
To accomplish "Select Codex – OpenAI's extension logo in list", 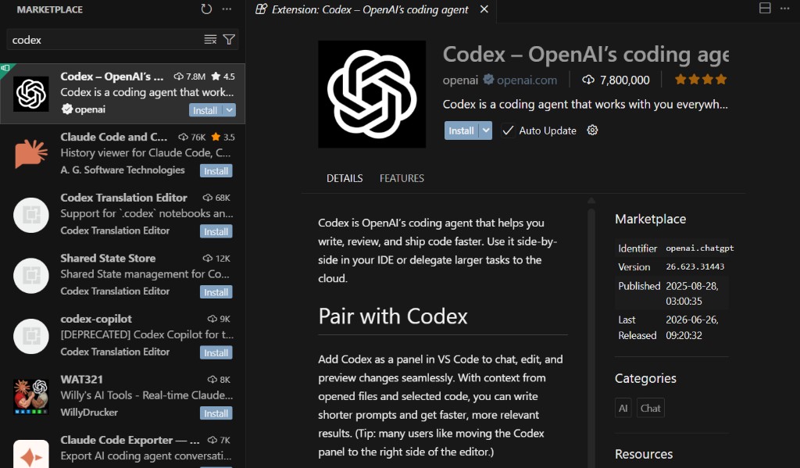I will [31, 94].
